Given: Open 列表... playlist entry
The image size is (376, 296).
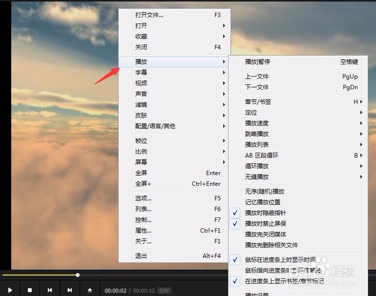Looking at the screenshot, I should 174,209.
